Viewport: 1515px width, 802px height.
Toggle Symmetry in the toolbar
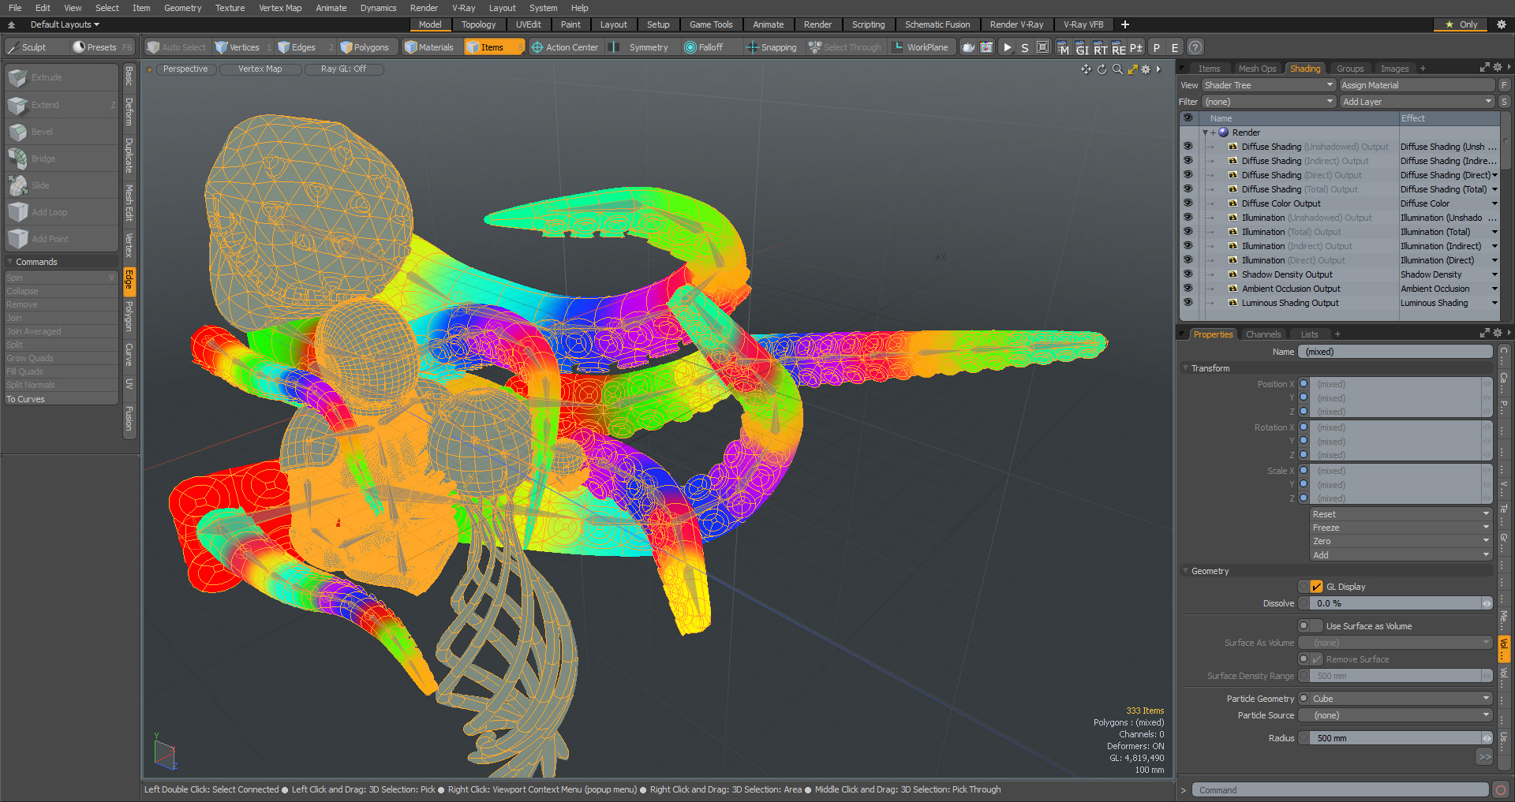pyautogui.click(x=640, y=47)
